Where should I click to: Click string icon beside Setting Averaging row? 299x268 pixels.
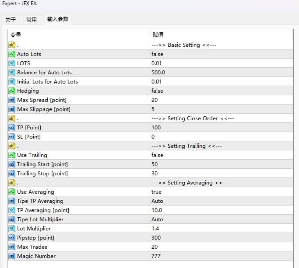click(x=12, y=183)
